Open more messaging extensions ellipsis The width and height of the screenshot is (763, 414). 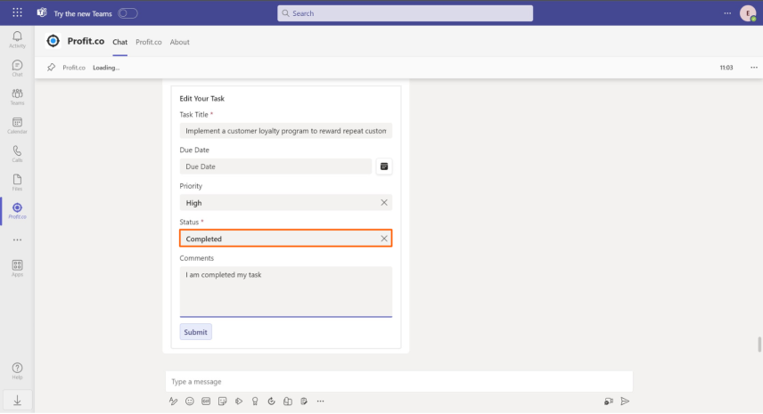point(320,402)
